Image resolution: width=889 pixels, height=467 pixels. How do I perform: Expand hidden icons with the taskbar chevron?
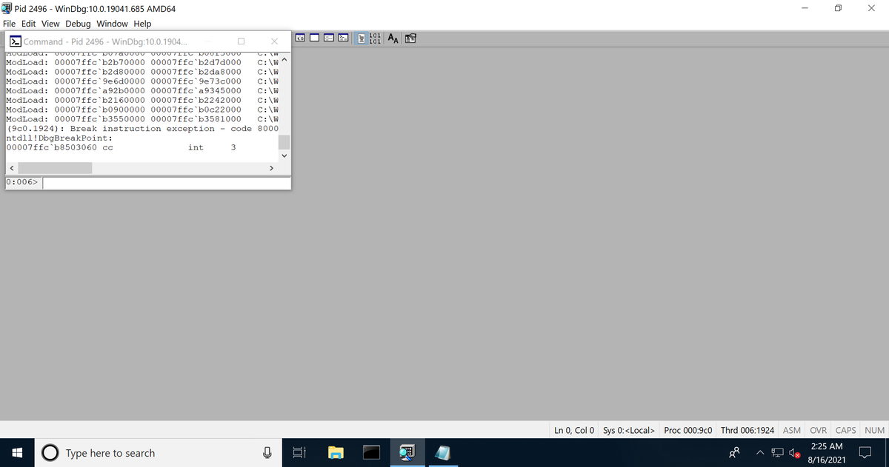coord(760,452)
